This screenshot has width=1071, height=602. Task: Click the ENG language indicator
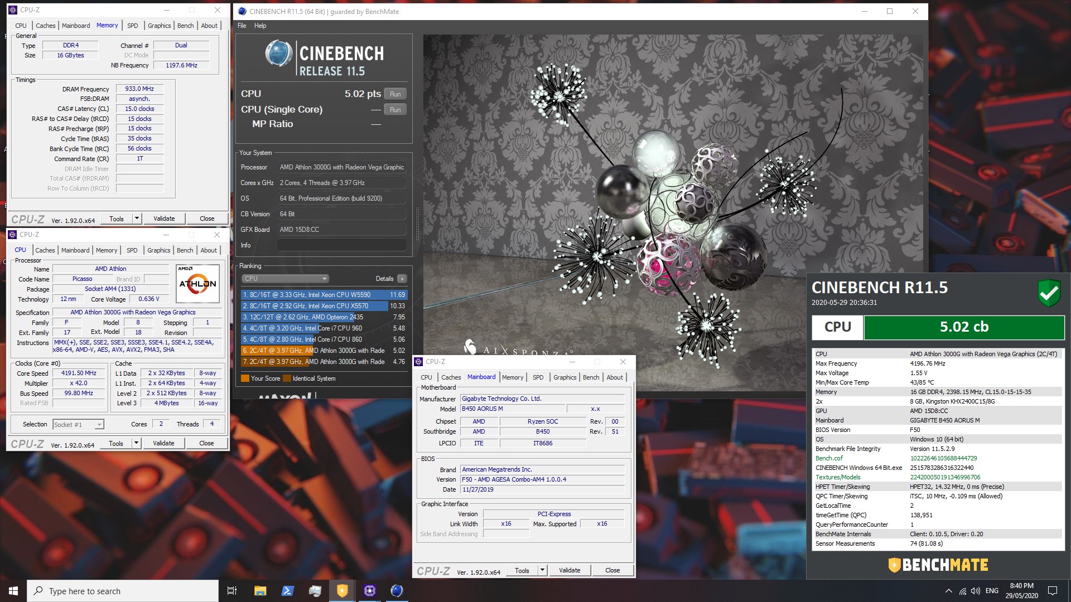[992, 591]
